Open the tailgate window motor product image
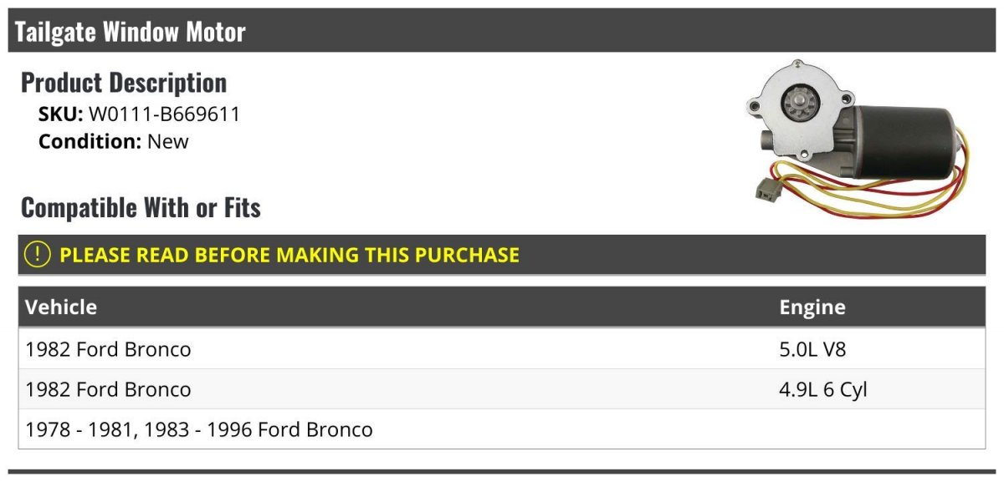1004x482 pixels. [x=863, y=140]
